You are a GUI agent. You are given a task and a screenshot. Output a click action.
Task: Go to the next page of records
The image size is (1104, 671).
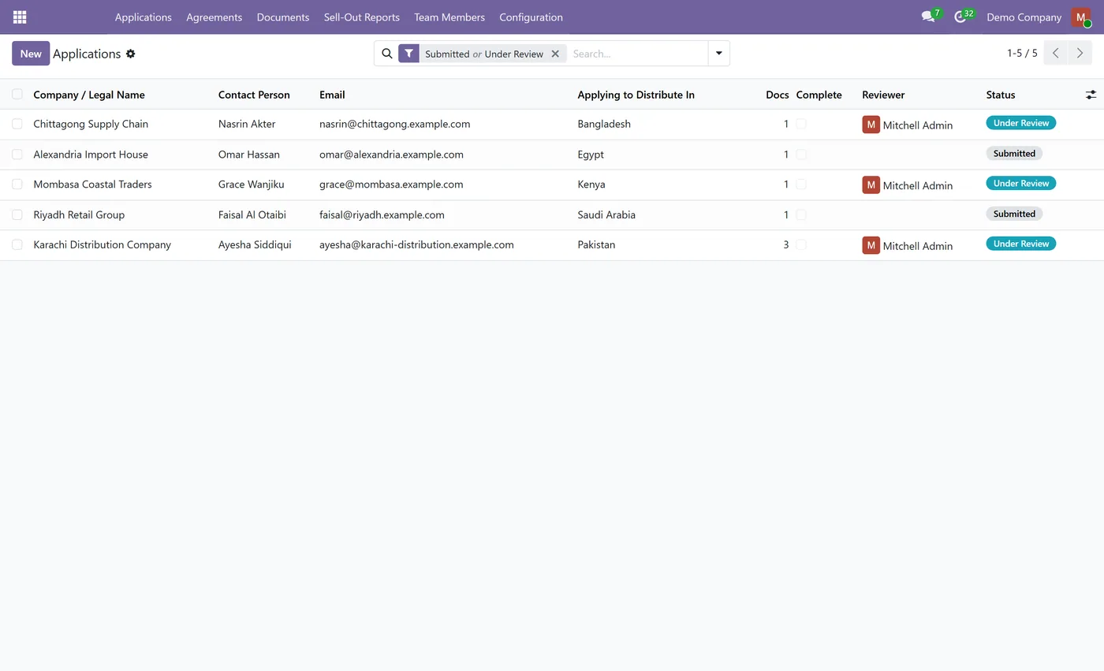1080,54
